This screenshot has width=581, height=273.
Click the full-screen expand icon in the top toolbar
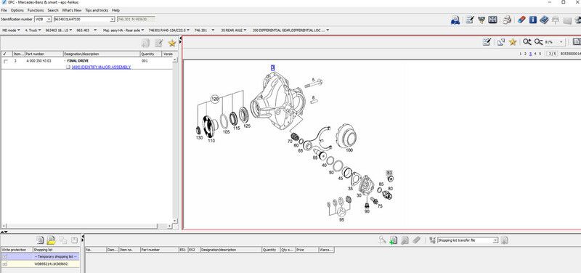pos(493,20)
